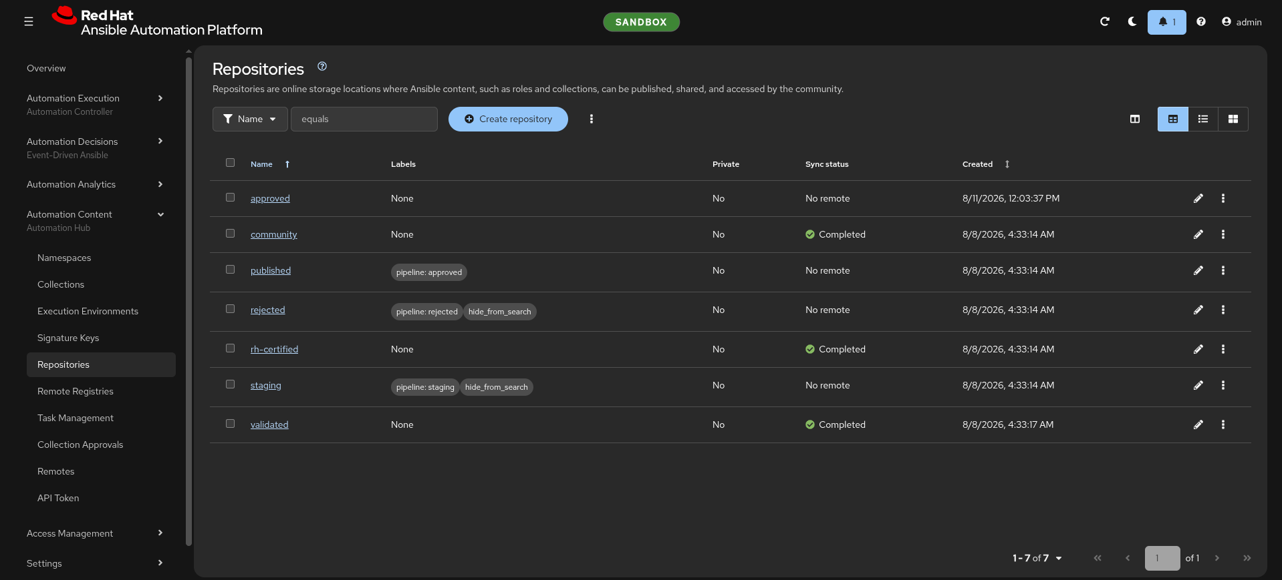
Task: Open the notifications bell
Action: point(1166,22)
